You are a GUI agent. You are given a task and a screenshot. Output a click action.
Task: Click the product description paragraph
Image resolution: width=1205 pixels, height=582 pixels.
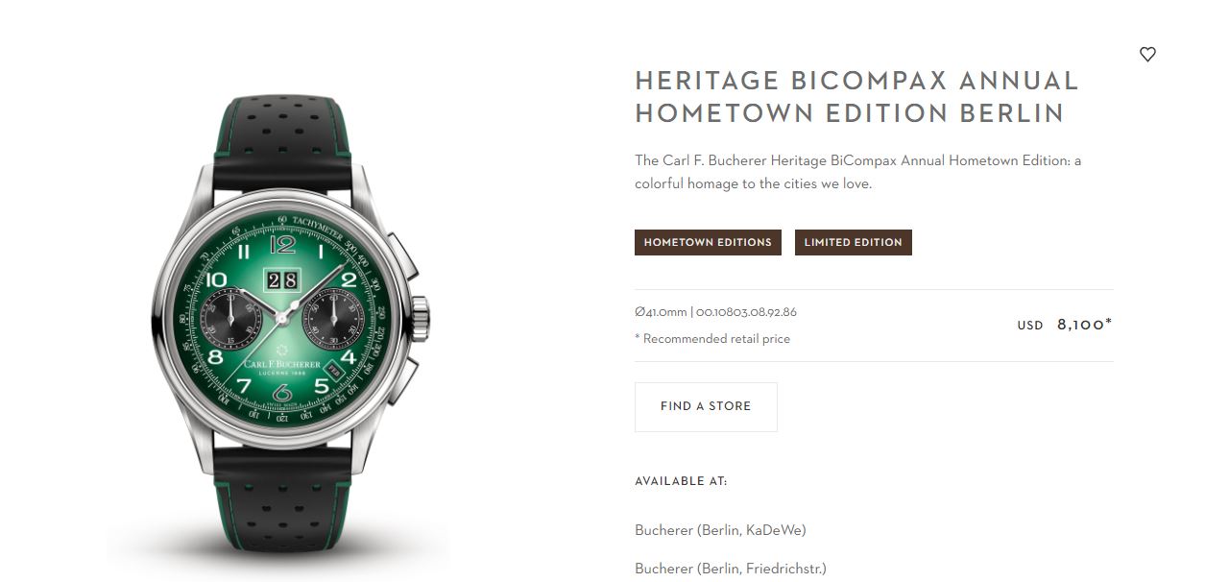click(857, 172)
